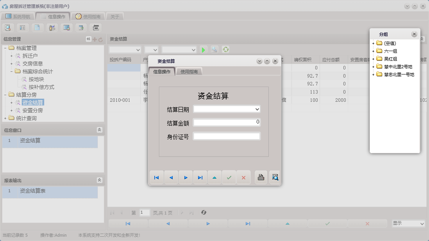Go to previous record in 资金结算 dialog
The width and height of the screenshot is (429, 241).
[x=171, y=177]
